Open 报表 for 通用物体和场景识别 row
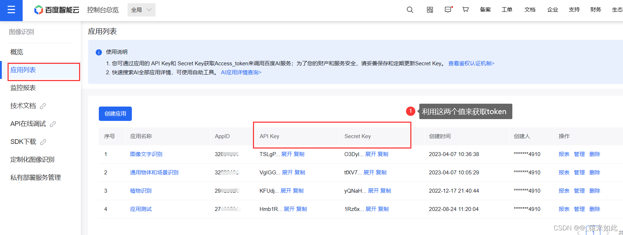Viewport: 623px width, 235px height. point(564,173)
